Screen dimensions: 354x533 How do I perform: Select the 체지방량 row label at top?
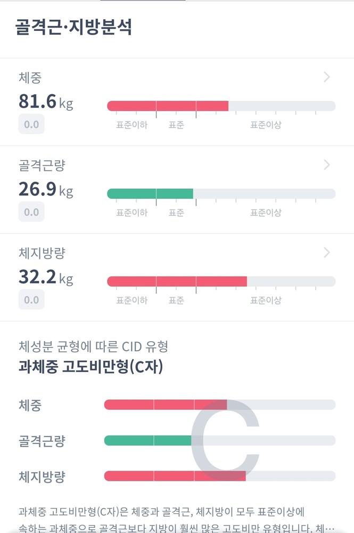click(42, 253)
